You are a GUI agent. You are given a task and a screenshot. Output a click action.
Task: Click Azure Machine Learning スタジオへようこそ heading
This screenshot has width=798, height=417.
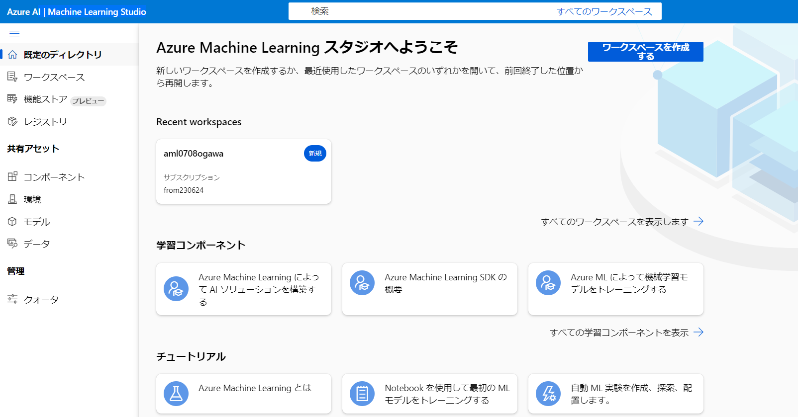coord(307,47)
